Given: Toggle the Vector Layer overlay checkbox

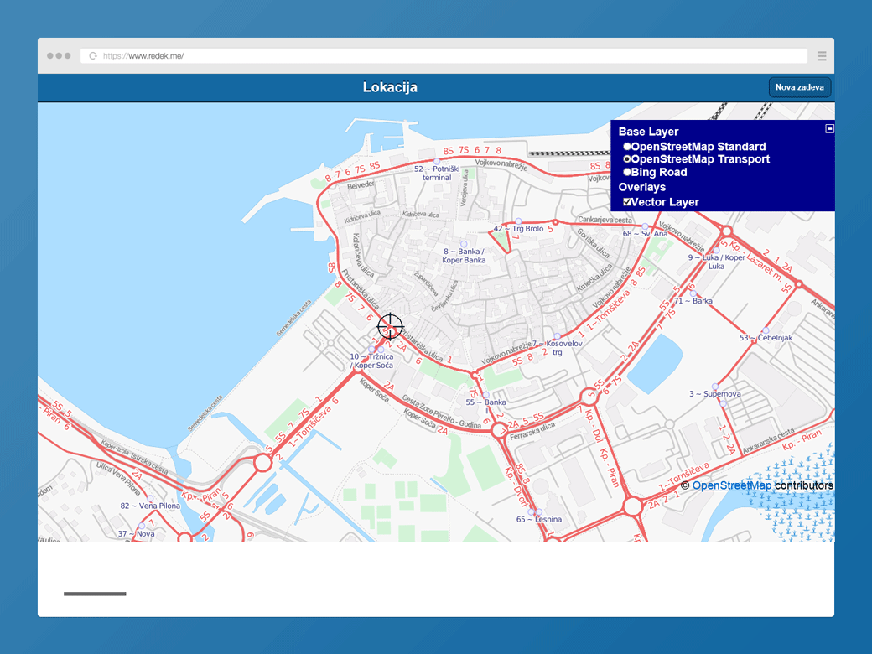Looking at the screenshot, I should click(627, 202).
